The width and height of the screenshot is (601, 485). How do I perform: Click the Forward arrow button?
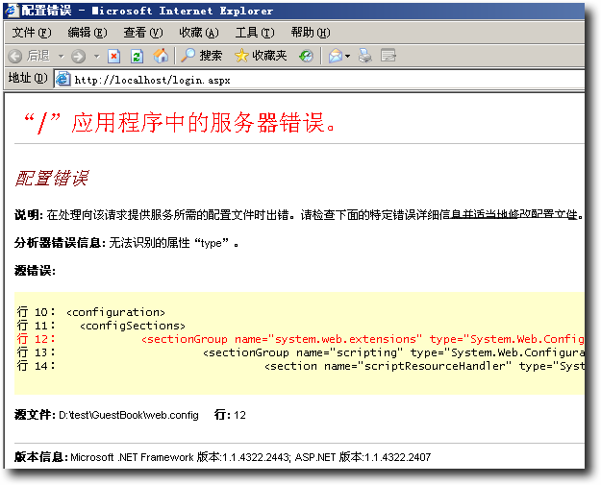pos(78,56)
